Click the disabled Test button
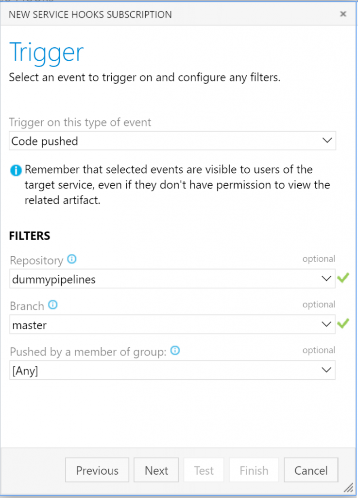 tap(204, 470)
